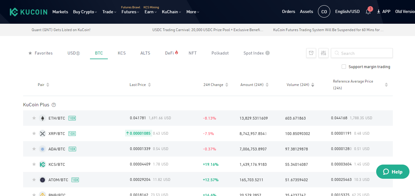Click the APP download icon
415x196 pixels.
click(379, 12)
